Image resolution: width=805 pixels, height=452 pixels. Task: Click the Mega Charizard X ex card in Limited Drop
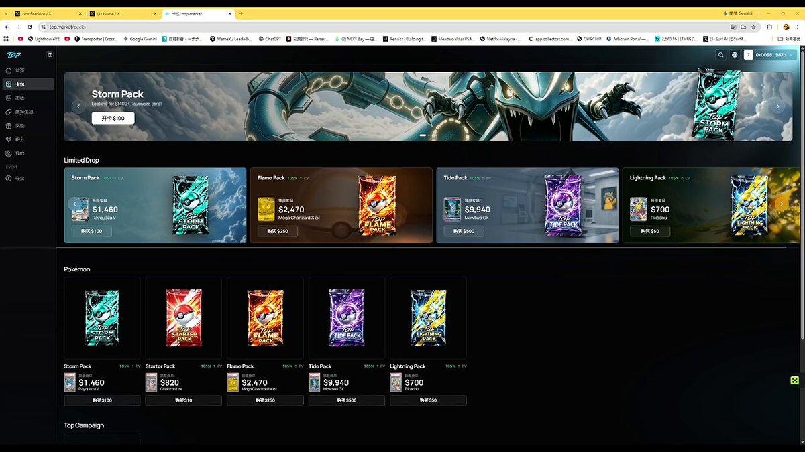point(266,209)
